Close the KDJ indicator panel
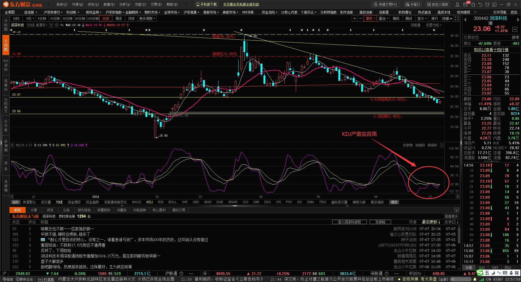The width and height of the screenshot is (521, 282). (442, 145)
